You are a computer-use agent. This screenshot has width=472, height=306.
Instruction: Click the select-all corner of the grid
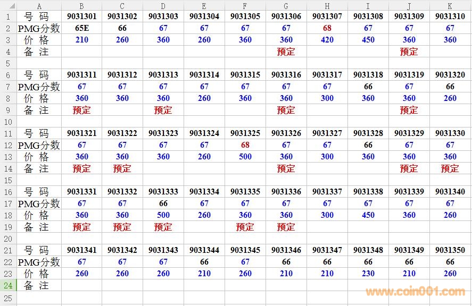pos(8,5)
